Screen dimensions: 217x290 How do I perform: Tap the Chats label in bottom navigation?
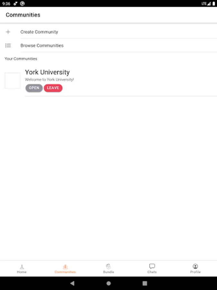tap(152, 272)
